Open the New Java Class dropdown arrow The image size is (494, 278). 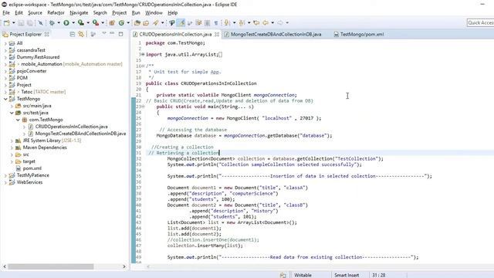(128, 22)
